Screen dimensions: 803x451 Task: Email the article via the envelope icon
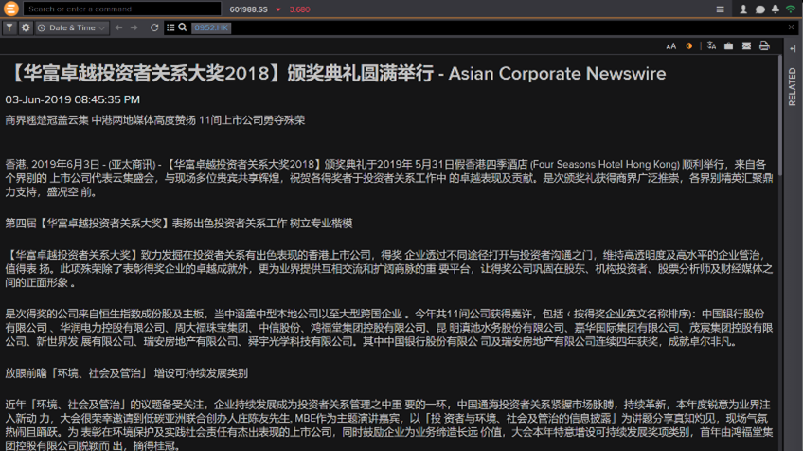coord(746,46)
